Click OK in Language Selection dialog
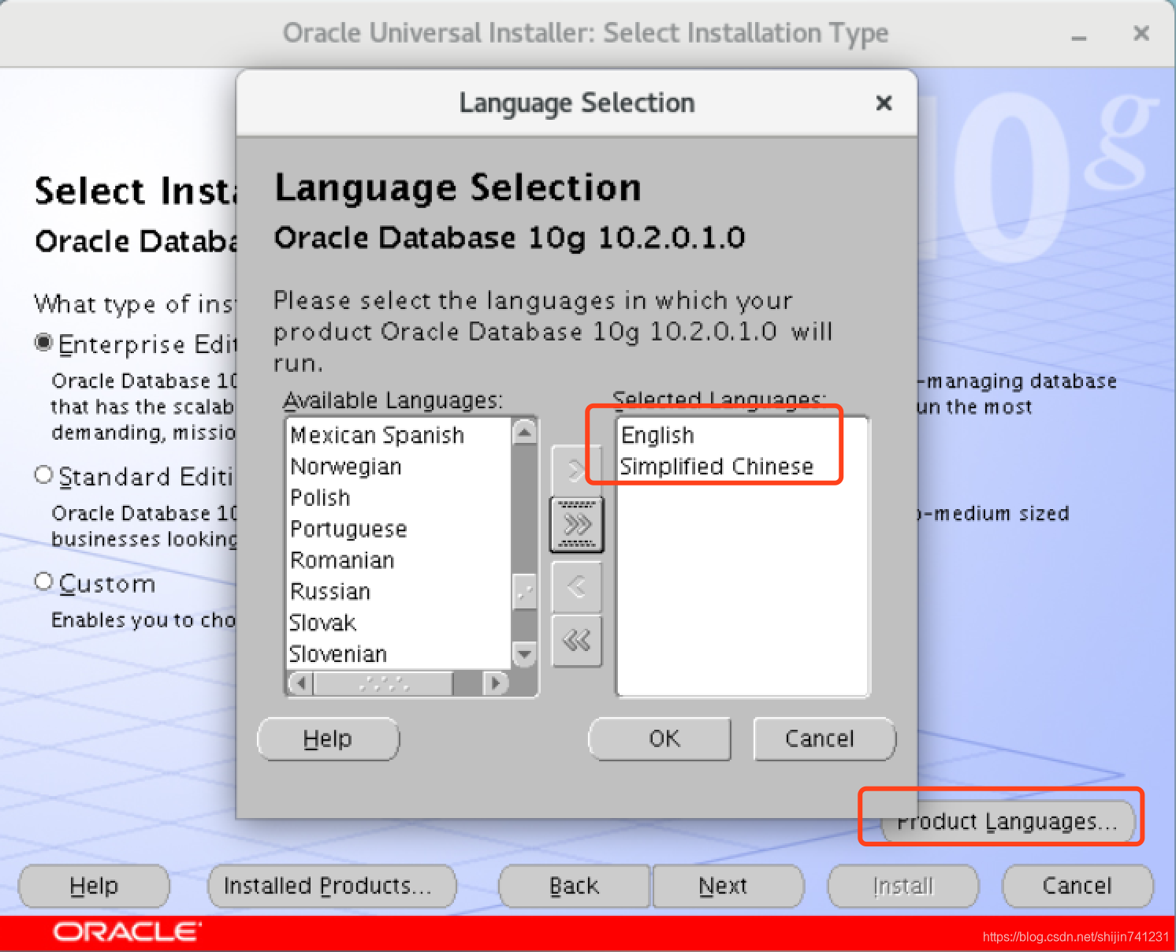 (x=660, y=738)
